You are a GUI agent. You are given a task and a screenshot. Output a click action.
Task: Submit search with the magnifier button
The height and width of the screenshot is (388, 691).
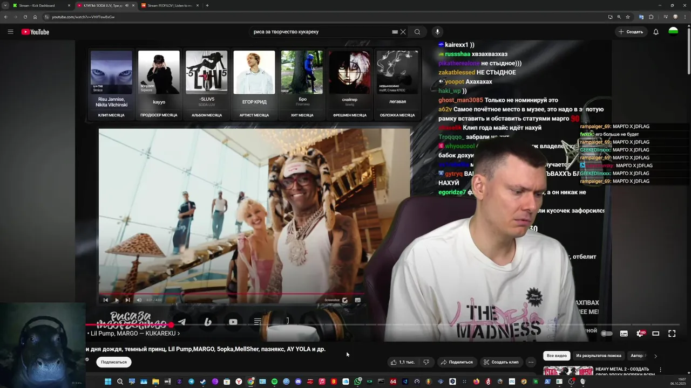tap(417, 32)
